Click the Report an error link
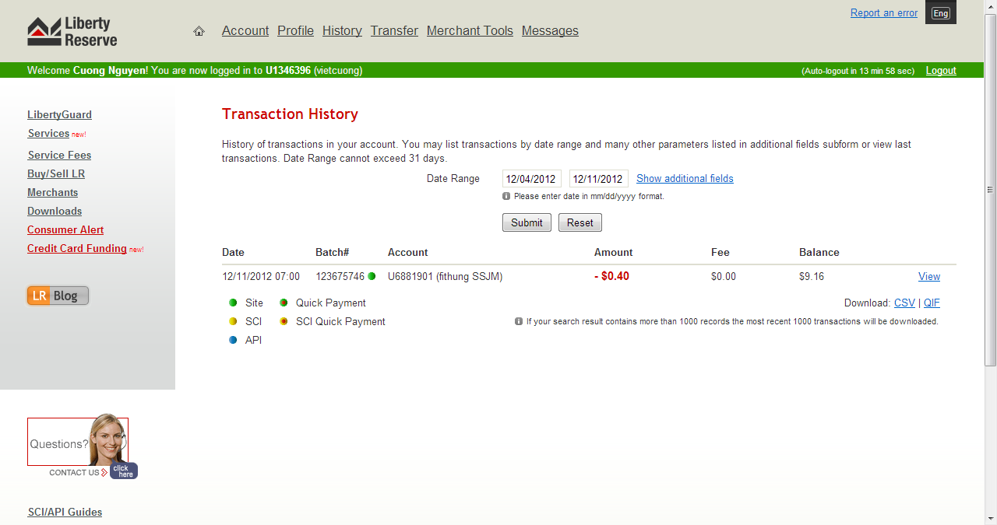This screenshot has height=525, width=997. click(x=884, y=12)
